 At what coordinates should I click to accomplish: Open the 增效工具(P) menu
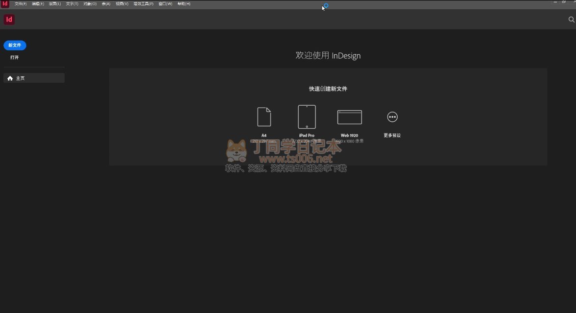click(x=144, y=4)
